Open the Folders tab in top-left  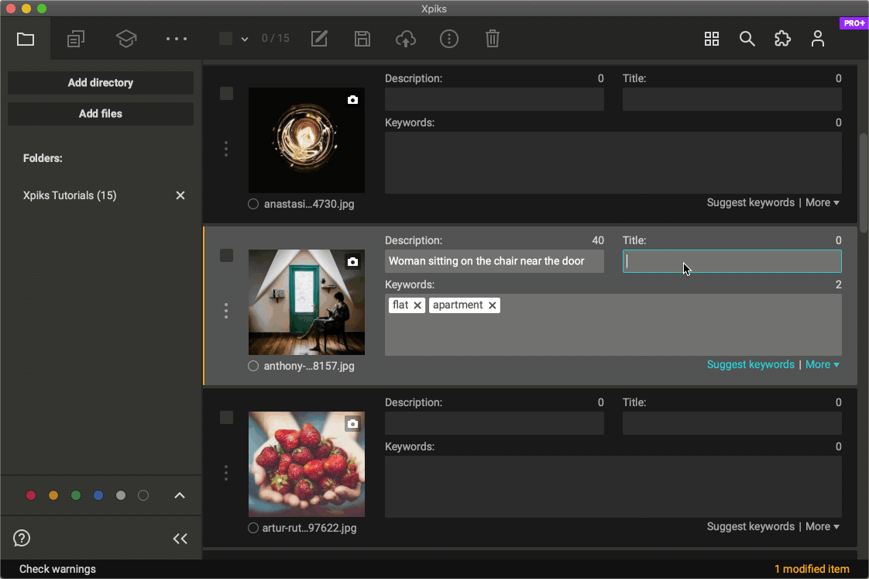[26, 39]
